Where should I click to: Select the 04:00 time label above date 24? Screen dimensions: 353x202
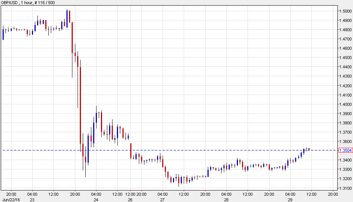[x=96, y=194]
